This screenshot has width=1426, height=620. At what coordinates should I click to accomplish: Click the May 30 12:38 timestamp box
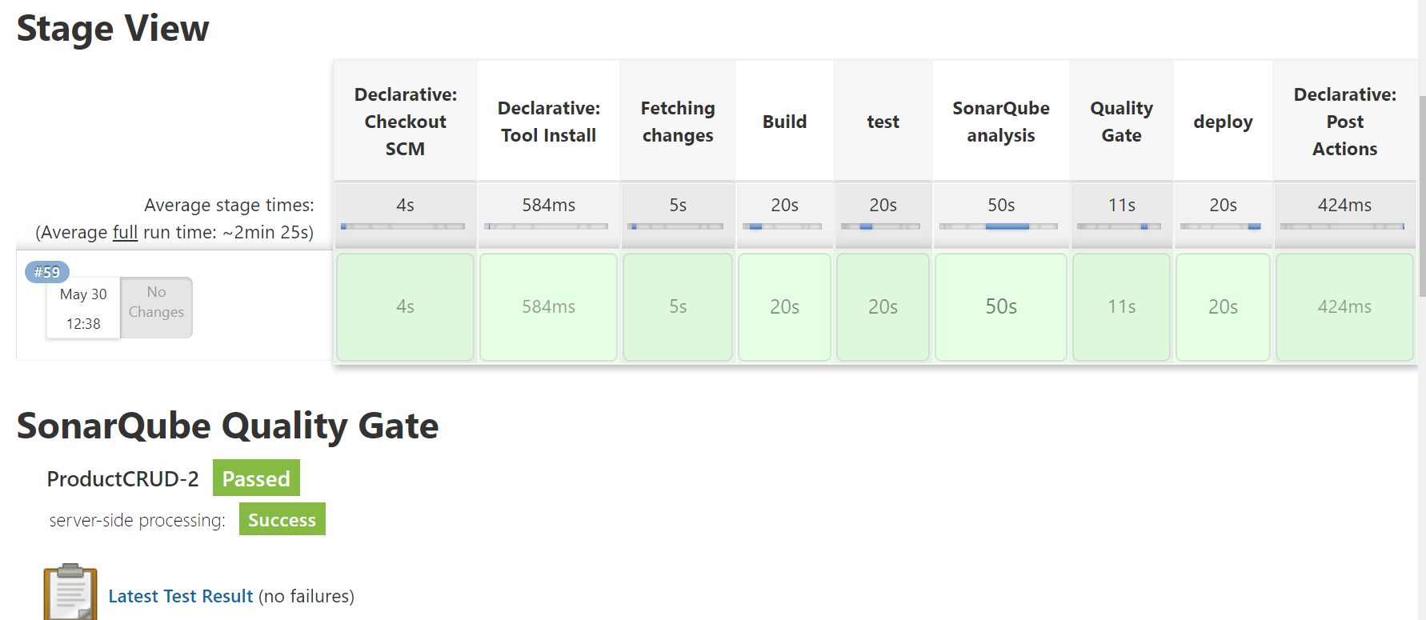click(82, 308)
